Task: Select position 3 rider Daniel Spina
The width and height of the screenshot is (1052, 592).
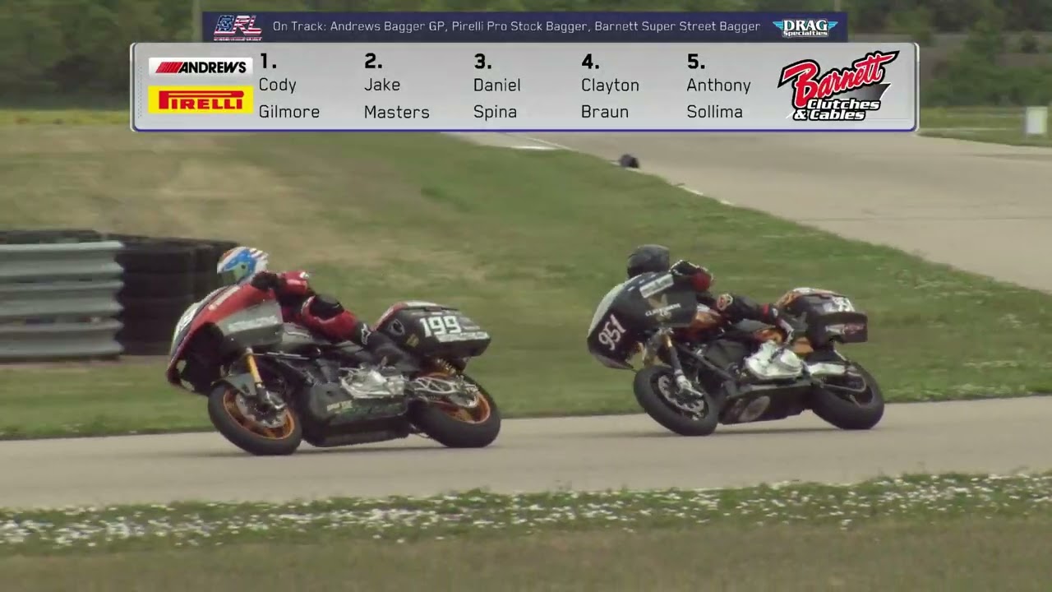Action: pyautogui.click(x=496, y=86)
